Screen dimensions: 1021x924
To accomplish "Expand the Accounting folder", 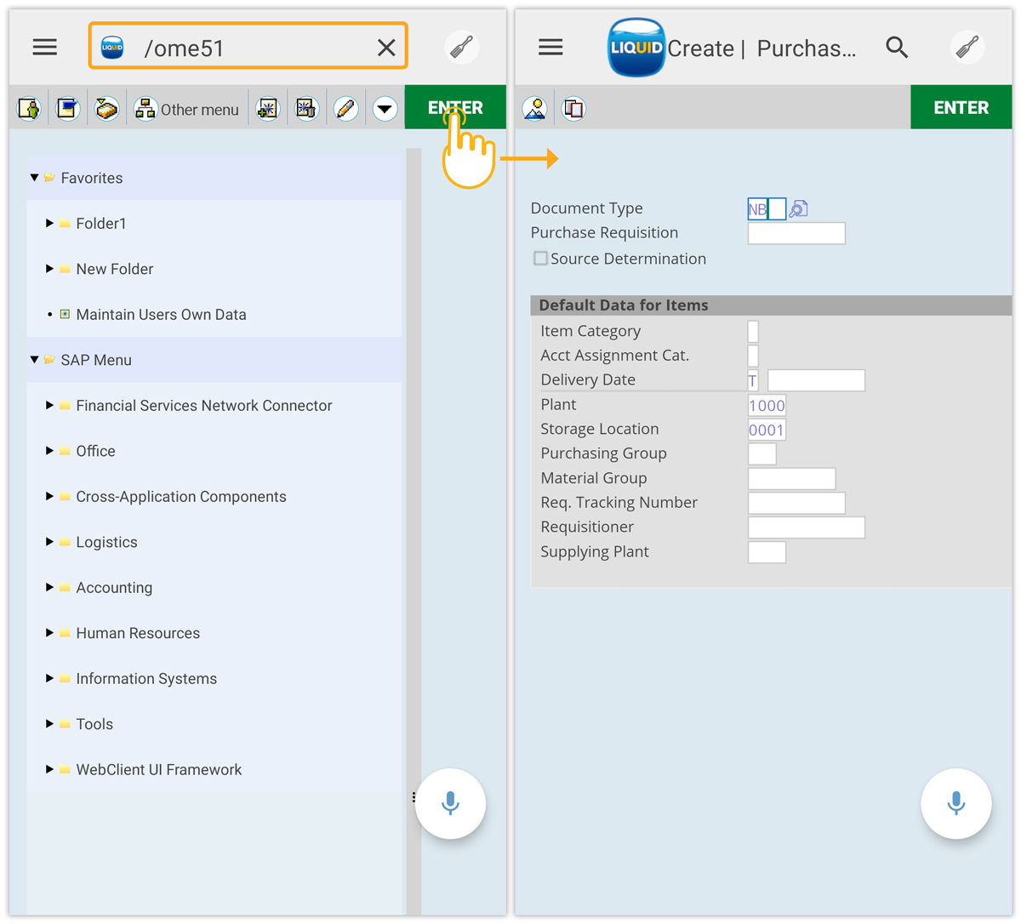I will click(49, 587).
